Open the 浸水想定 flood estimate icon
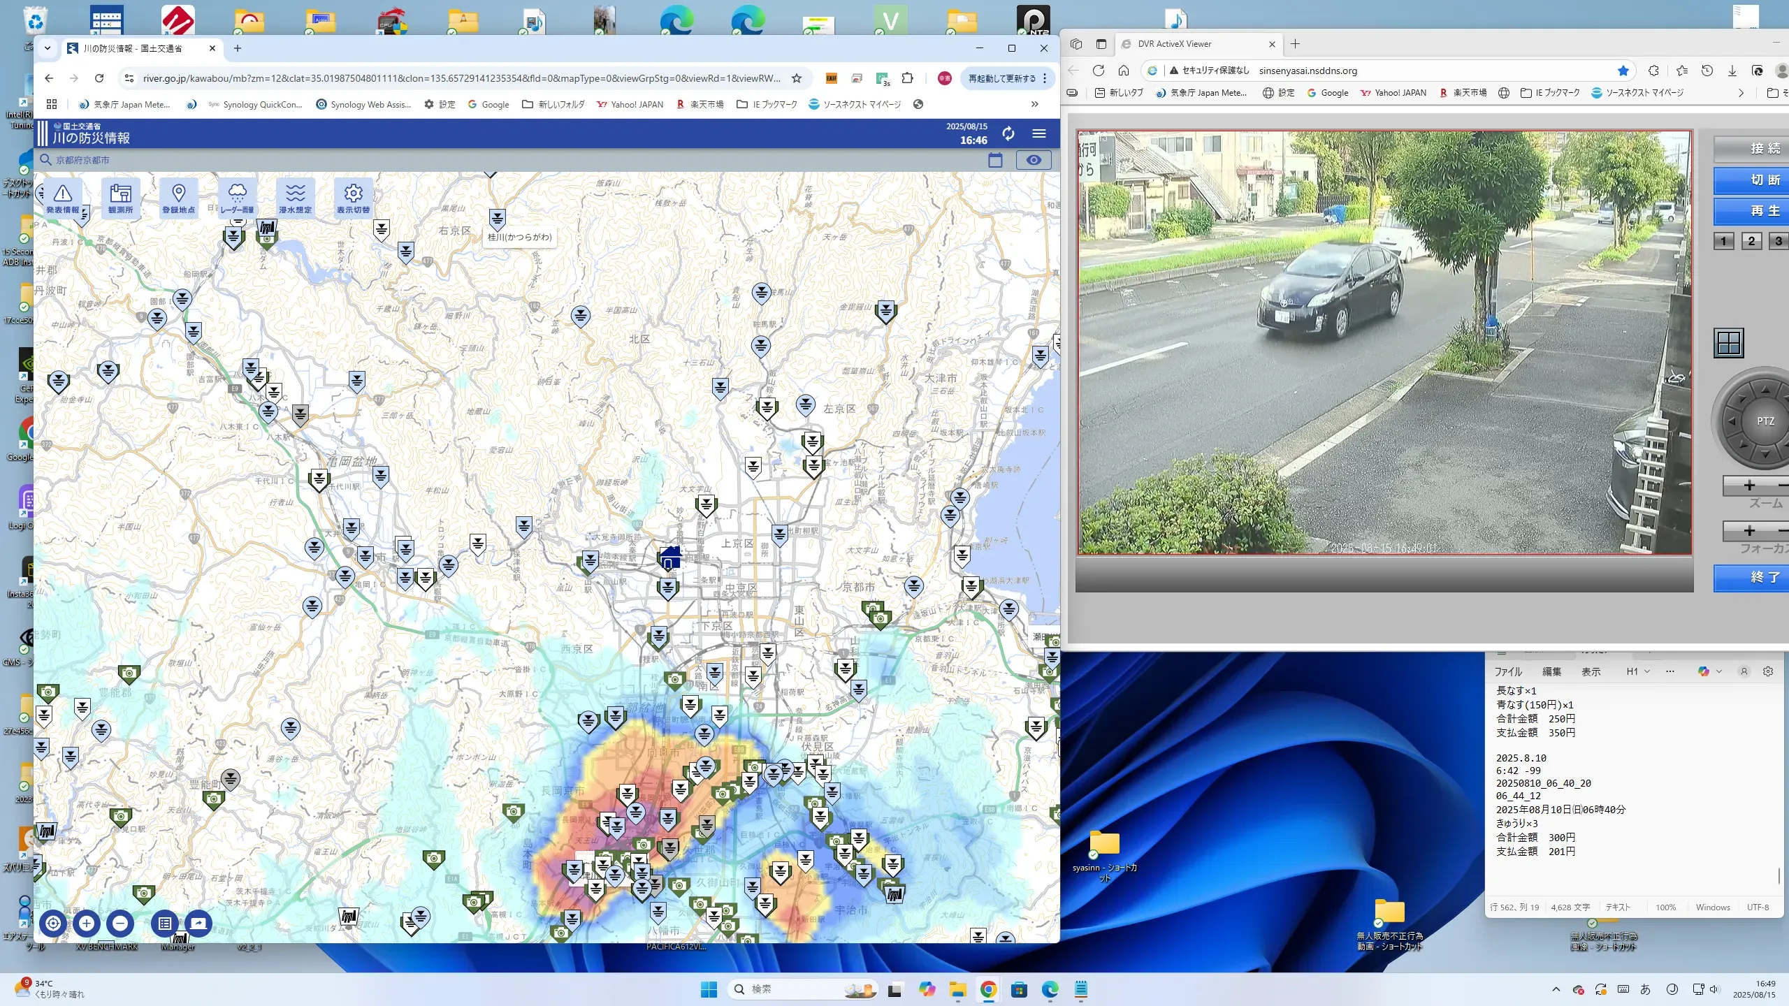Image resolution: width=1789 pixels, height=1006 pixels. click(x=295, y=198)
